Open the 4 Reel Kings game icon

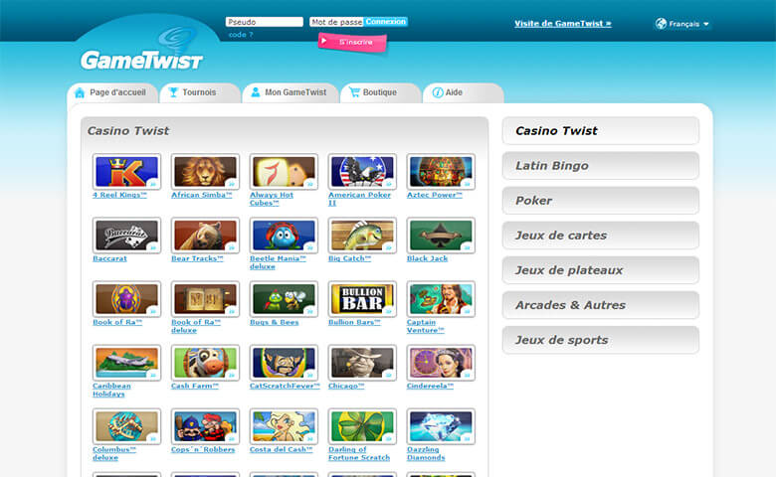(x=126, y=172)
